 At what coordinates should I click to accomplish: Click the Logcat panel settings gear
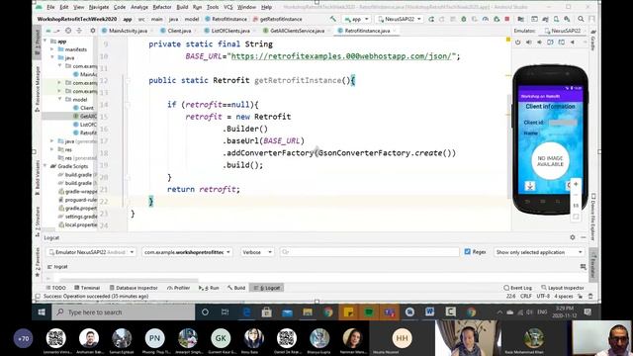point(573,237)
